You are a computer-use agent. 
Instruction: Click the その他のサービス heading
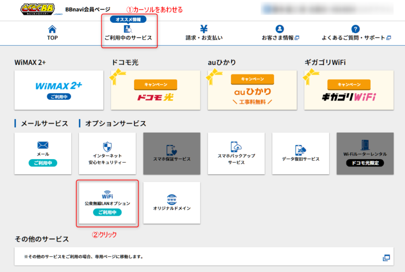pos(42,239)
